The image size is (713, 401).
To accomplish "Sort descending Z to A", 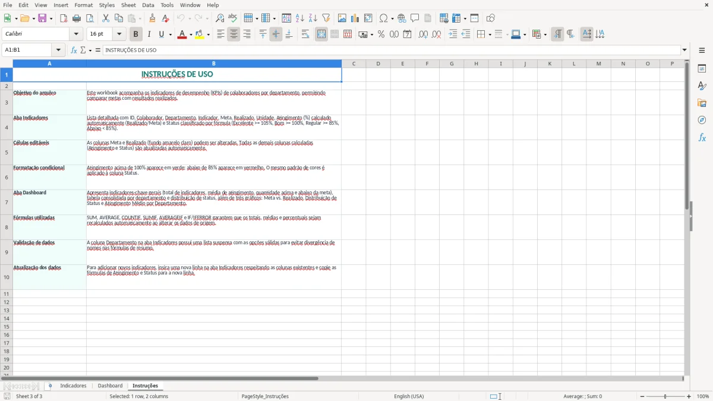I will (313, 18).
